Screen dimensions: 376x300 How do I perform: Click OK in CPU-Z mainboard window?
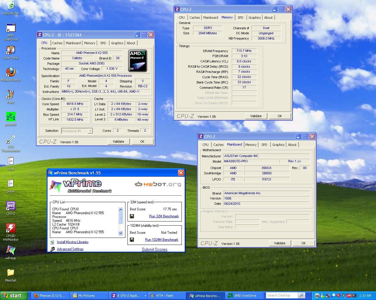click(303, 243)
